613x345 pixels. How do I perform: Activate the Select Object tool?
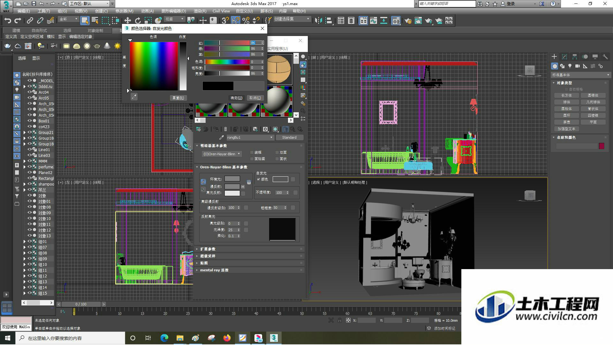coord(85,21)
